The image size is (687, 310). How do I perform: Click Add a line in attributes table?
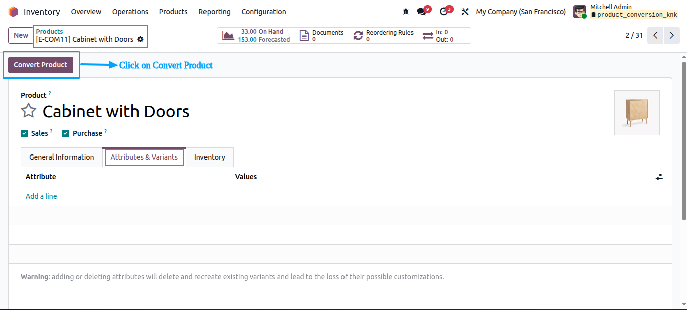pos(41,196)
